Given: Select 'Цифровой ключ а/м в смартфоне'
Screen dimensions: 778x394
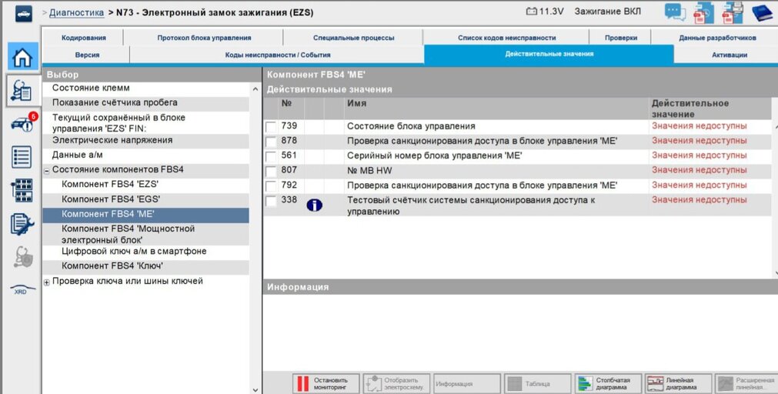Looking at the screenshot, I should tap(146, 251).
